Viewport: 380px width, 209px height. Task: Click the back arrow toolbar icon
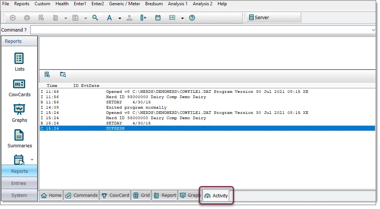click(x=13, y=18)
